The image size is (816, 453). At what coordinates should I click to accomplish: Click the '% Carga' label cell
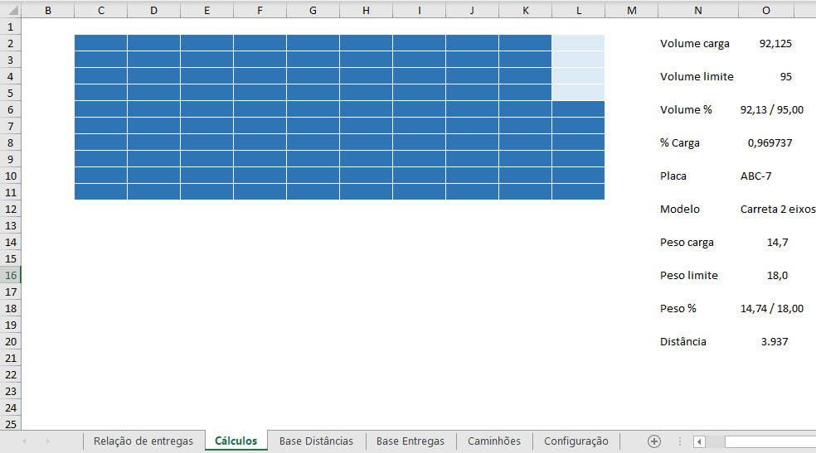[680, 143]
